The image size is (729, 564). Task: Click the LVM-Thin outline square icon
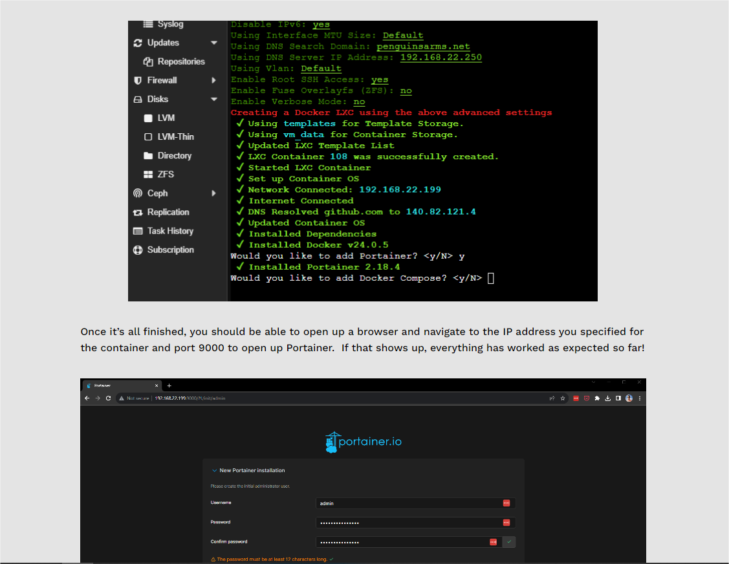148,136
